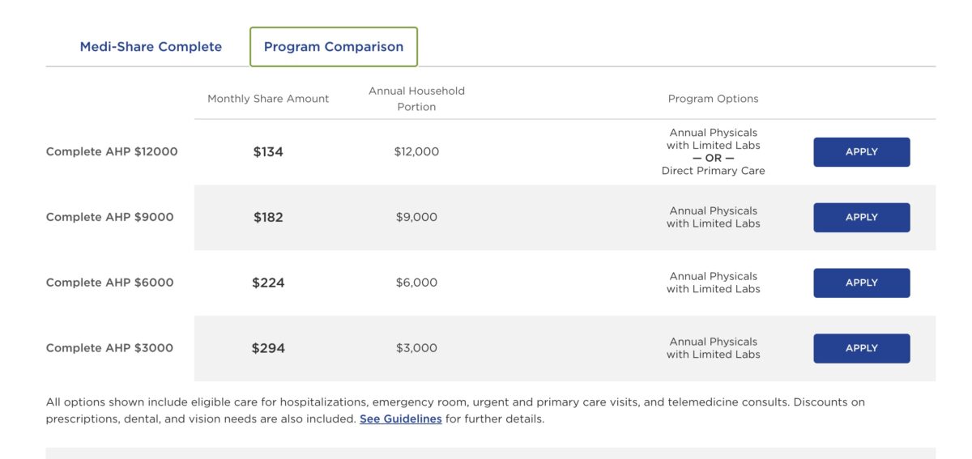Click the Complete AHP $9000 row label
972x459 pixels.
[110, 217]
